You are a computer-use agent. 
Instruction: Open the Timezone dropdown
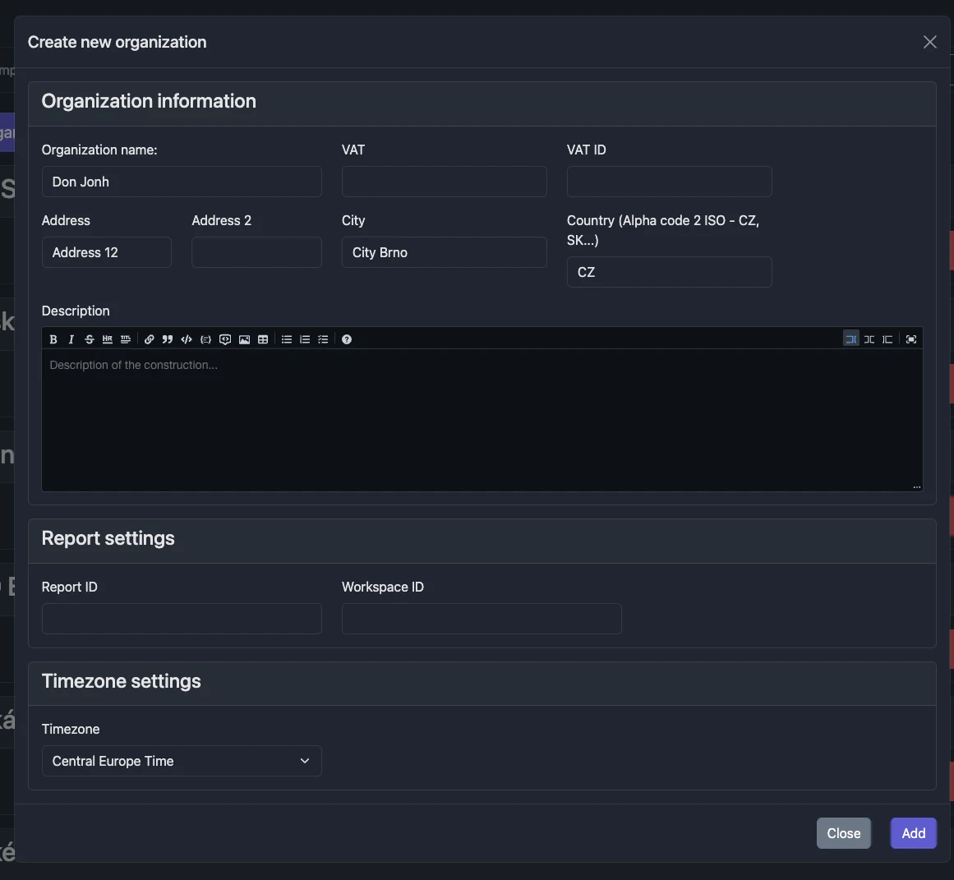click(x=181, y=761)
